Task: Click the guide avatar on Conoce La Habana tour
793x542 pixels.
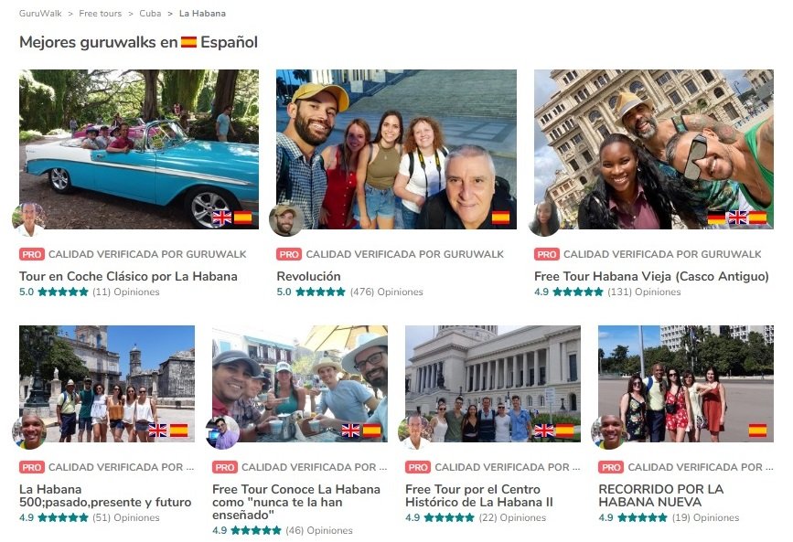Action: coord(222,432)
